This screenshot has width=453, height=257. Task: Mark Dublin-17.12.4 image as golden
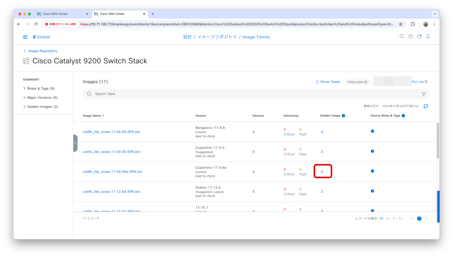[322, 191]
